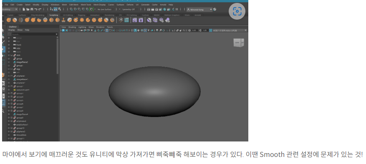
Task: Select the egg node in Outliner
Action: [x=18, y=69]
